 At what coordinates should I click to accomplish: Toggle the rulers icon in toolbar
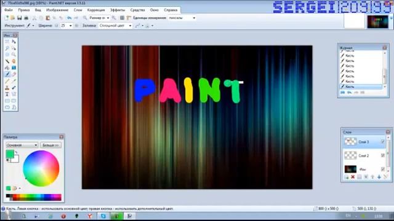[x=129, y=18]
